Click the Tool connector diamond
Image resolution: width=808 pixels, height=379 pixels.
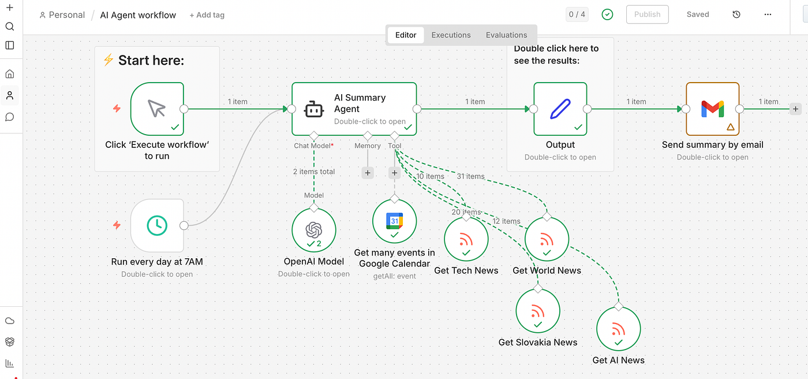[x=395, y=136]
